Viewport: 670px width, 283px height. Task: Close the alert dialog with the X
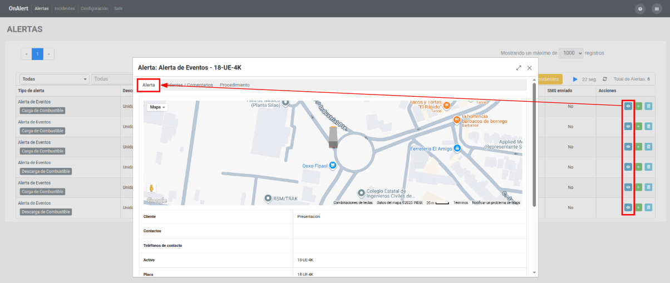point(529,68)
